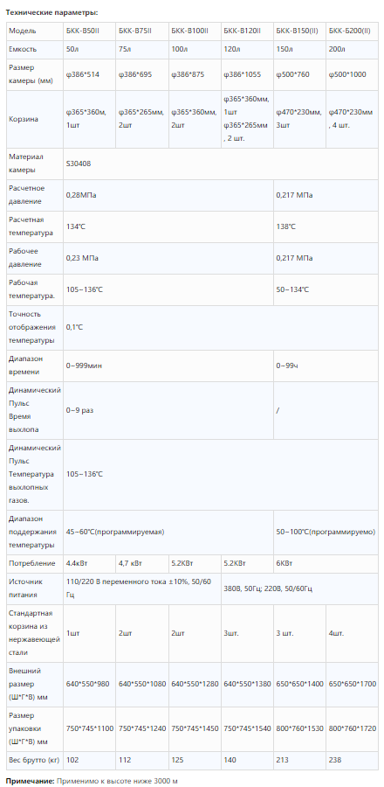This screenshot has width=384, height=787.
Task: Select the 0~999мин time range cell
Action: click(168, 366)
